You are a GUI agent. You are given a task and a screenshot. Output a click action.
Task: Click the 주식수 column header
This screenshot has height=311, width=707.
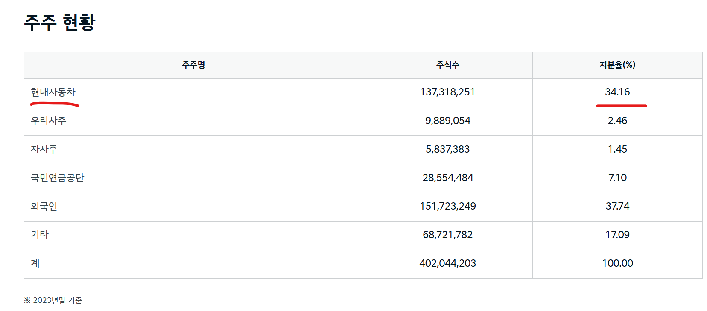(447, 65)
